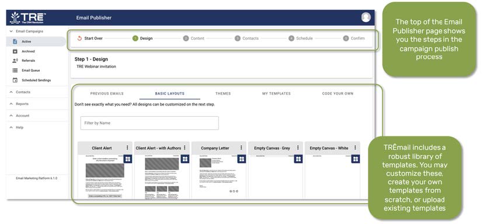Viewport: 483px width, 224px height.
Task: Click the Email Publisher header title
Action: pos(94,18)
